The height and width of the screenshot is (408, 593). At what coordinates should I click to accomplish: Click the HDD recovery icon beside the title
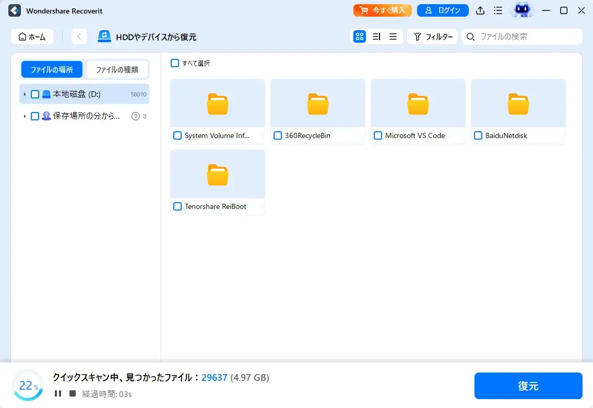coord(104,36)
